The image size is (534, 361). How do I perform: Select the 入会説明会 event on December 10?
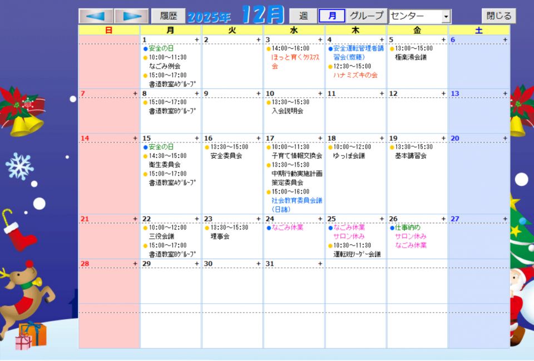287,111
